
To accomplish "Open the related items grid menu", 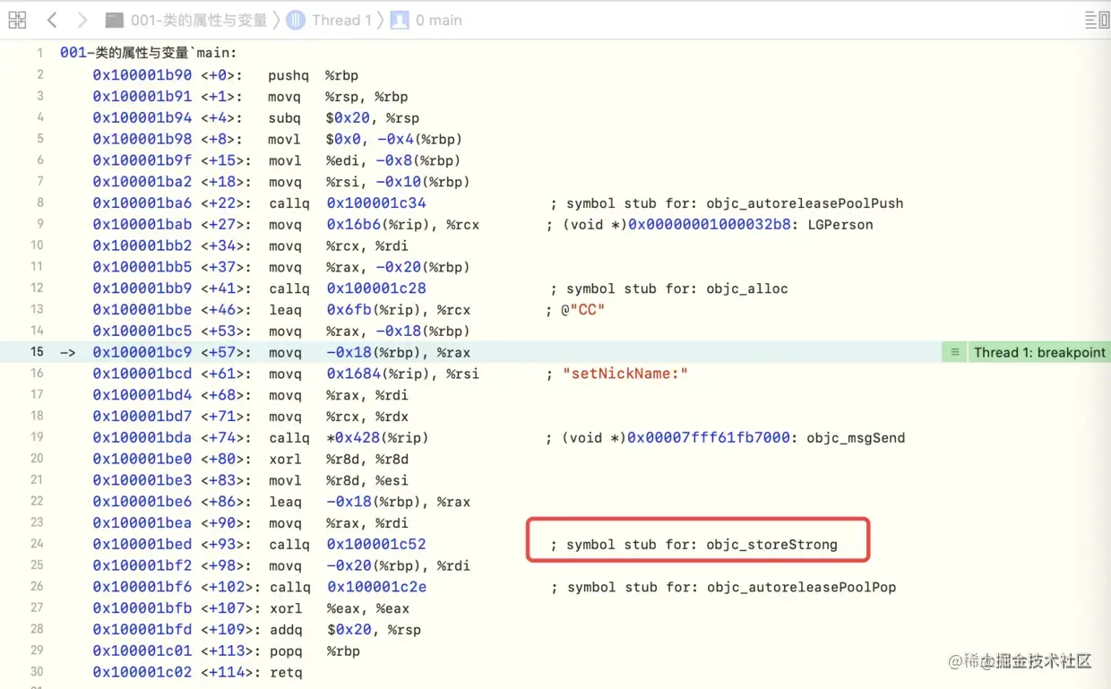I will (16, 20).
